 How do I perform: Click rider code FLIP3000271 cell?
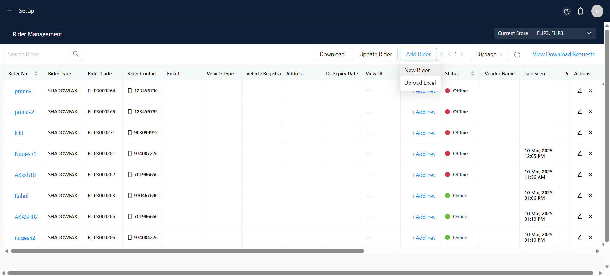coord(101,133)
